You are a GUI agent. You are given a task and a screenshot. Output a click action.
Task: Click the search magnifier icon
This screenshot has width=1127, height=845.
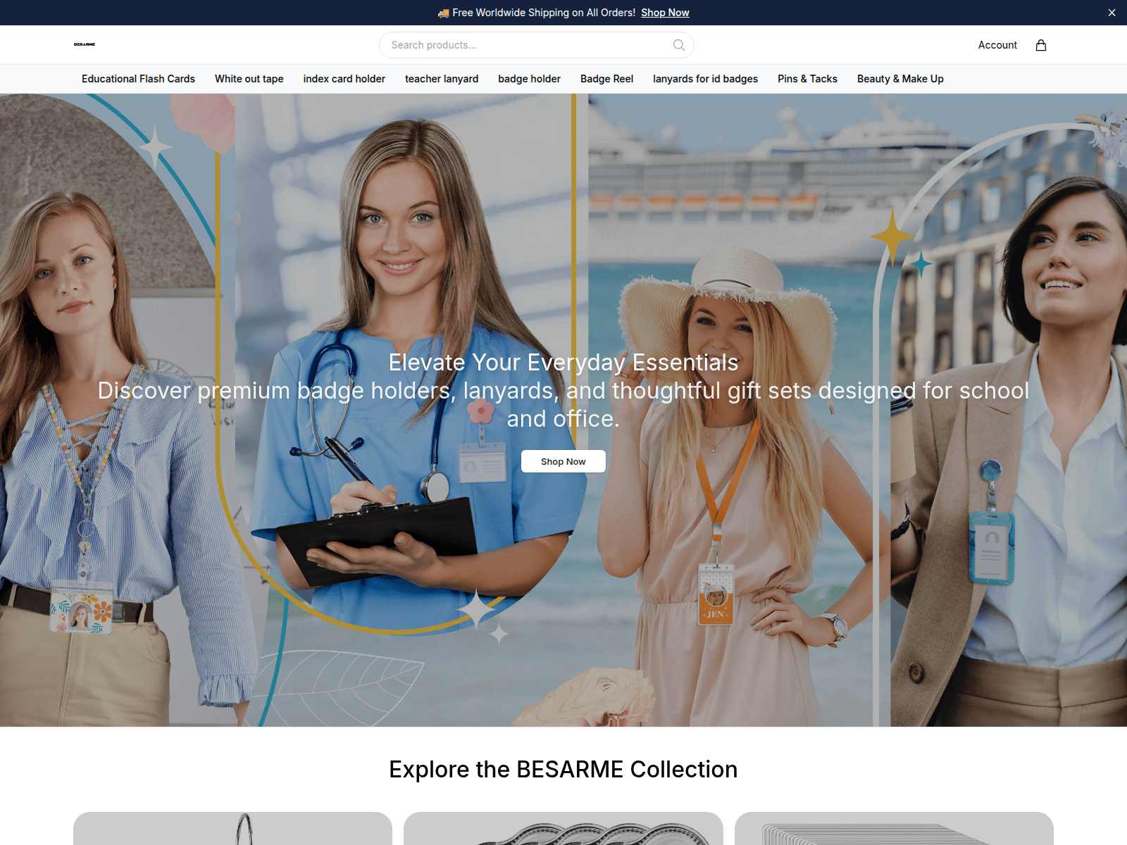pyautogui.click(x=678, y=45)
